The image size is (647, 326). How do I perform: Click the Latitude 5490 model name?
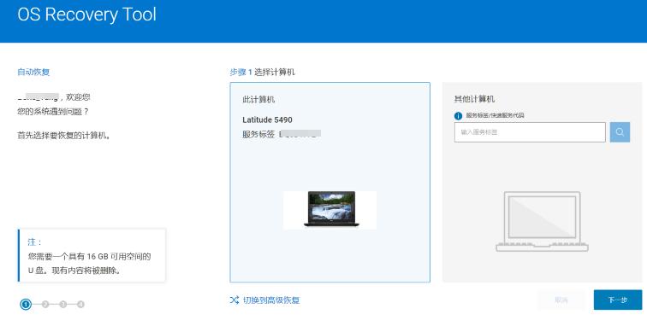coord(267,119)
